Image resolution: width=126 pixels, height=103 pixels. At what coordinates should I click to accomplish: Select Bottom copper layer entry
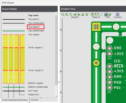pyautogui.click(x=36, y=83)
